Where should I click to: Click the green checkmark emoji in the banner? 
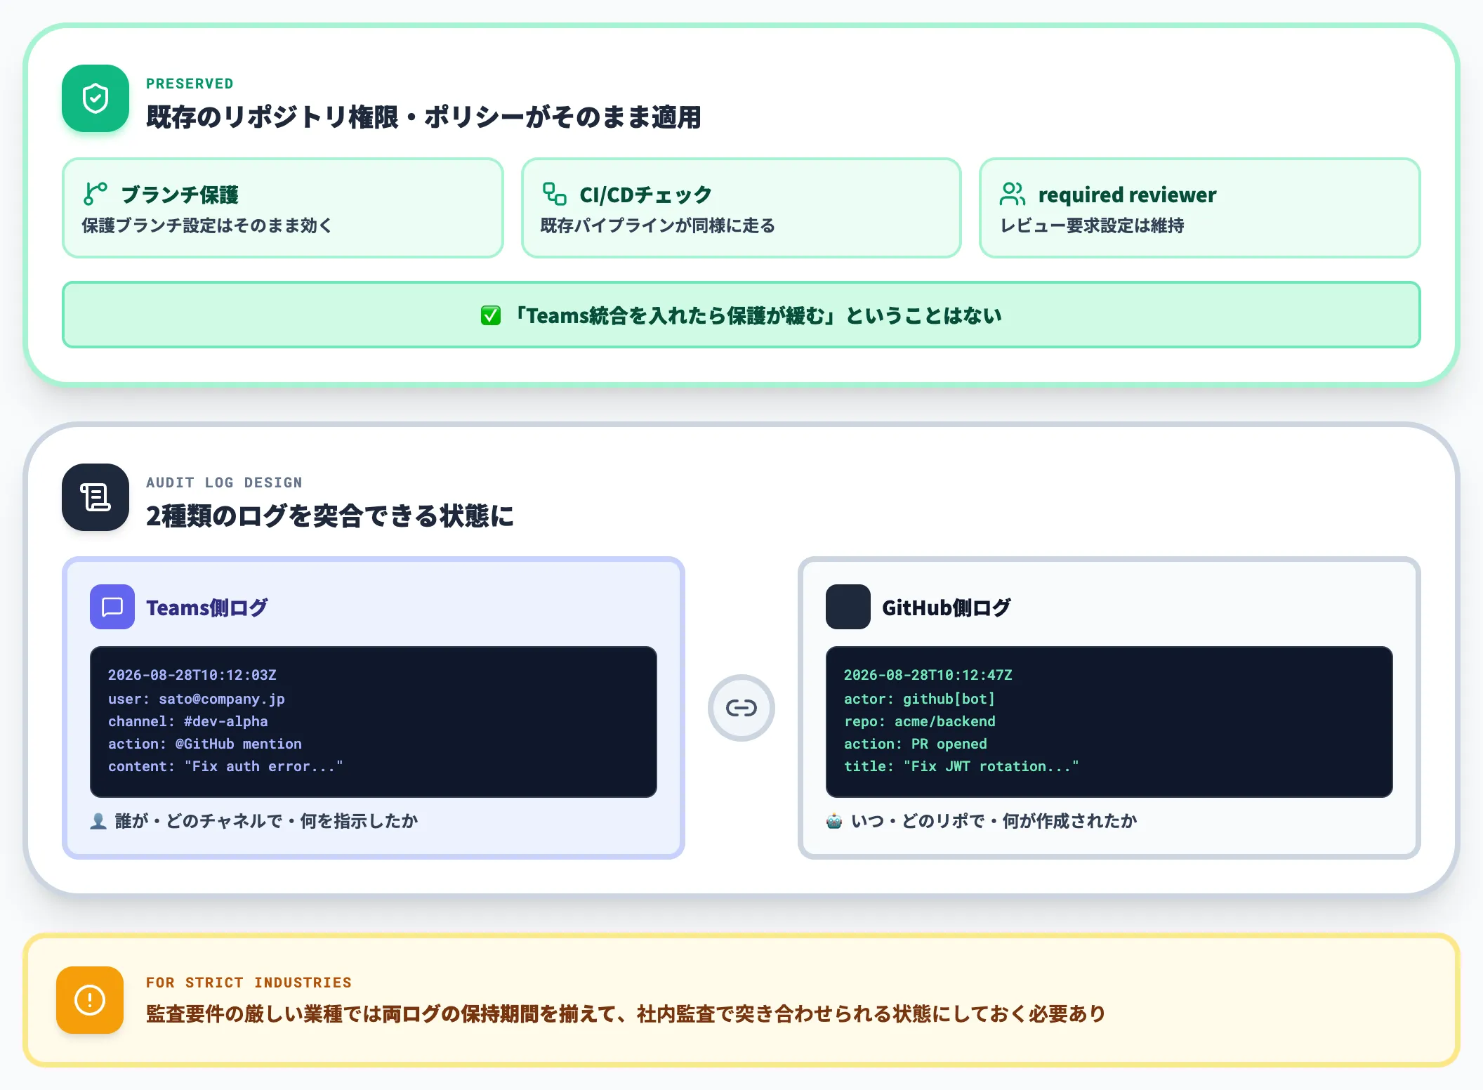491,315
